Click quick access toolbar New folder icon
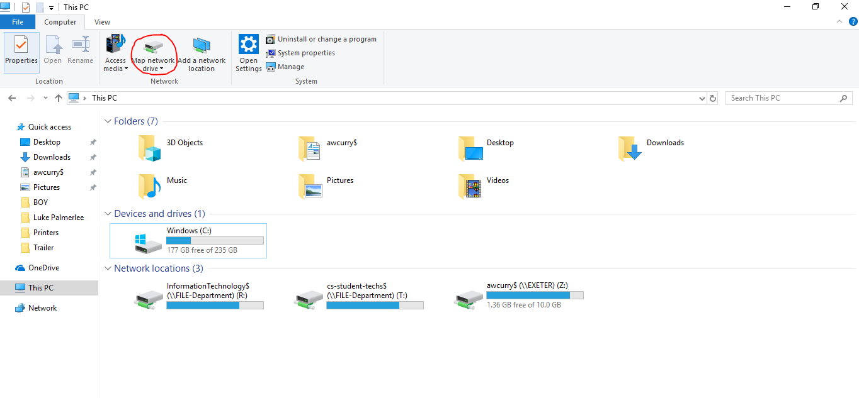 40,7
